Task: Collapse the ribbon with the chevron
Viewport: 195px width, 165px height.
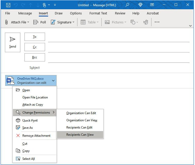Action: (x=190, y=26)
